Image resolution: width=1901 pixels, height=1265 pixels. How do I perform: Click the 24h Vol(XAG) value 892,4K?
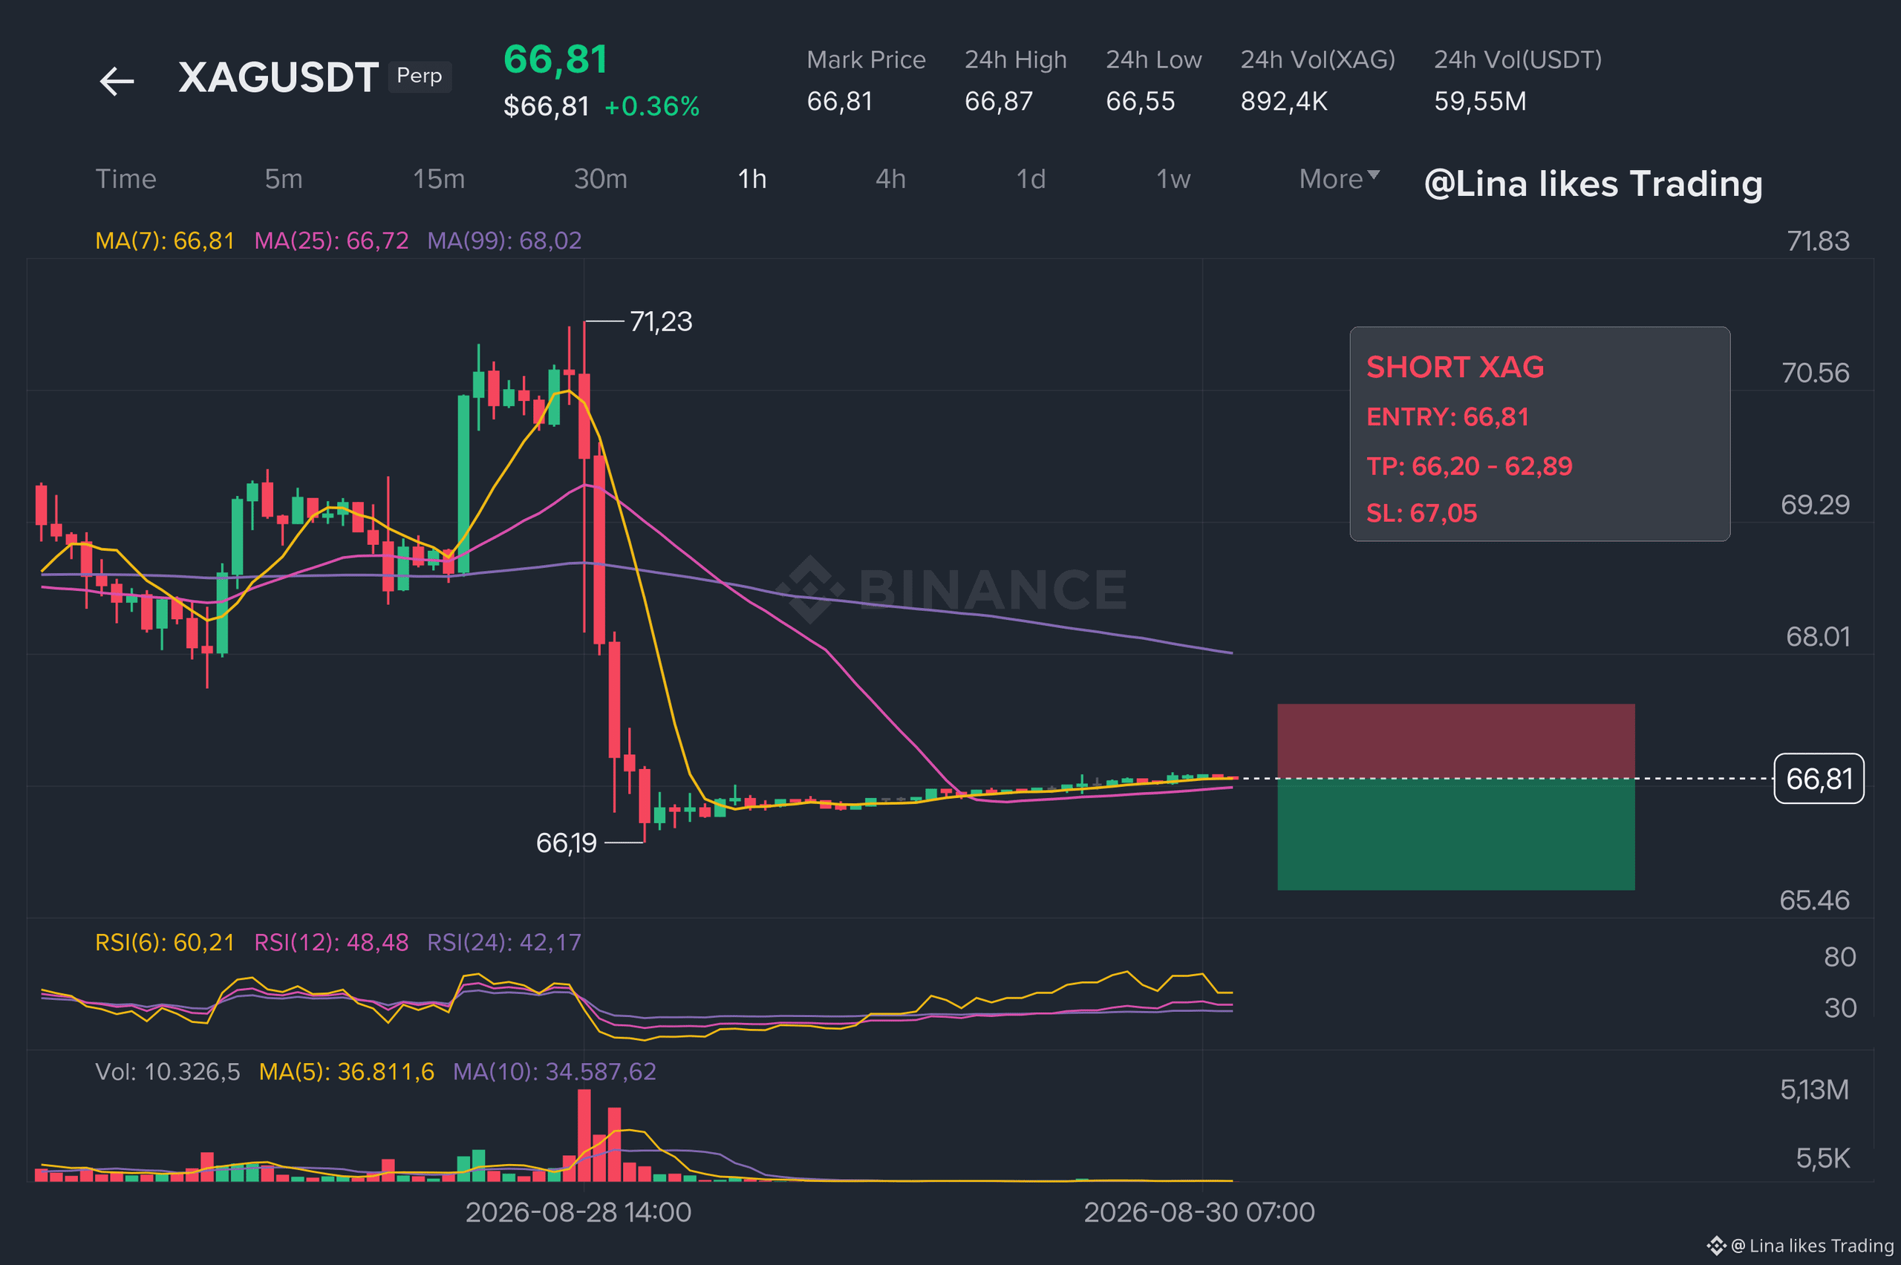[x=1284, y=101]
